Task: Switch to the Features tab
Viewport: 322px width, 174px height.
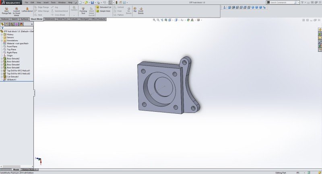Action: coord(5,19)
